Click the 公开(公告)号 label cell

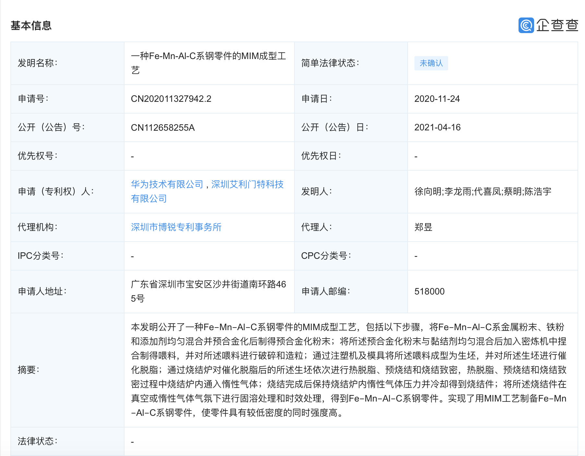(67, 127)
